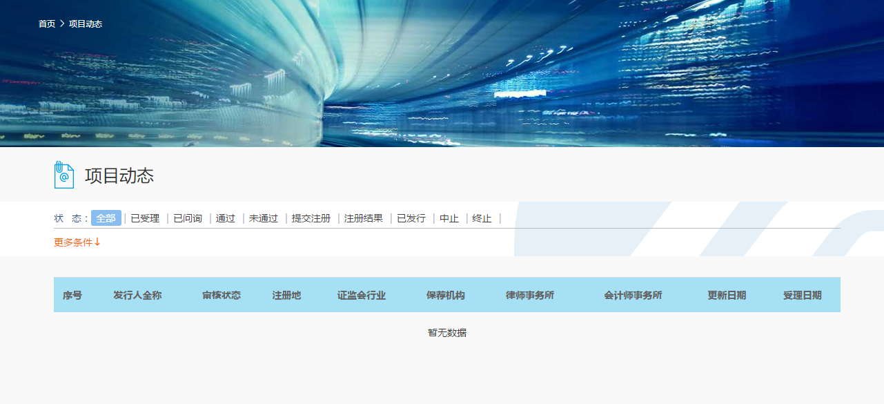Click the 审核状态 column header
884x404 pixels.
coord(222,295)
